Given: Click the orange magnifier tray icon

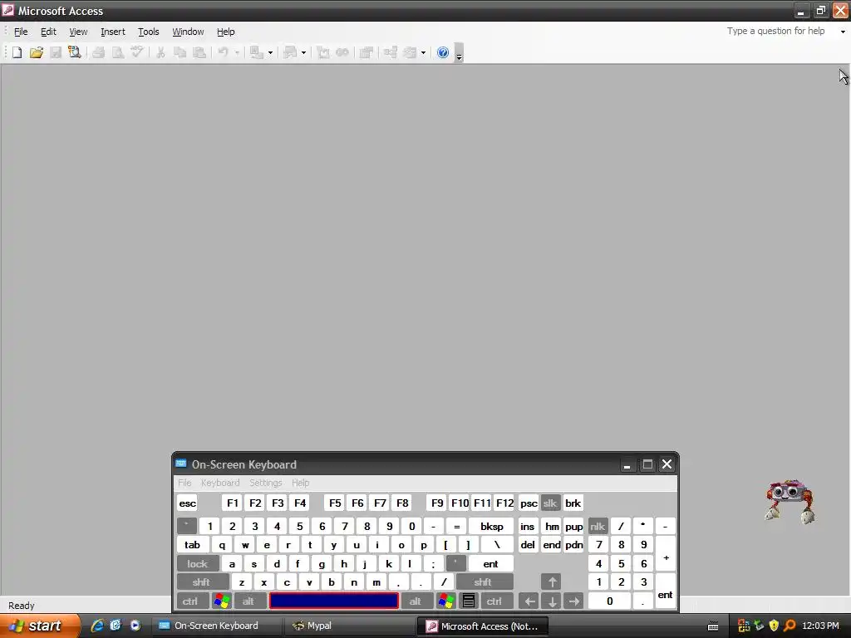Looking at the screenshot, I should tap(790, 626).
